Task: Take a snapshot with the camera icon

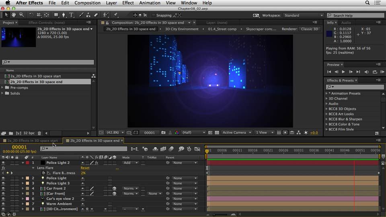Action: 163,133
